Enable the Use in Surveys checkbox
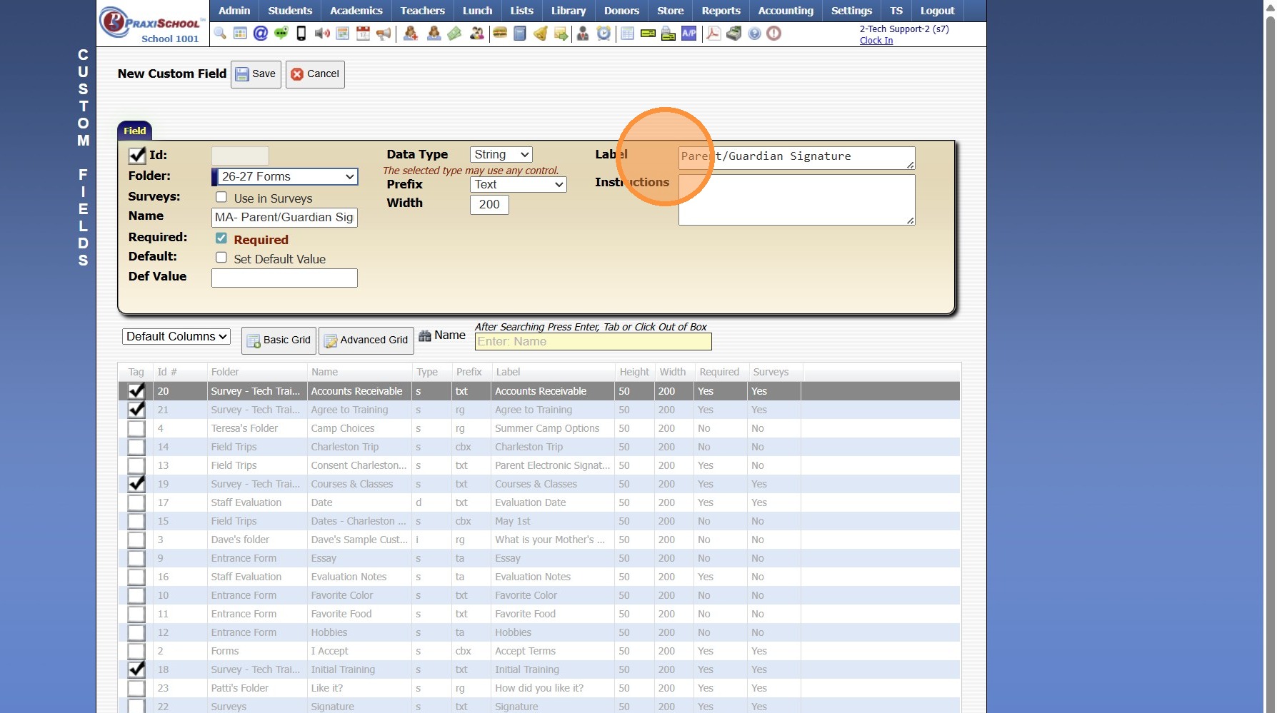Image resolution: width=1277 pixels, height=713 pixels. pyautogui.click(x=221, y=197)
